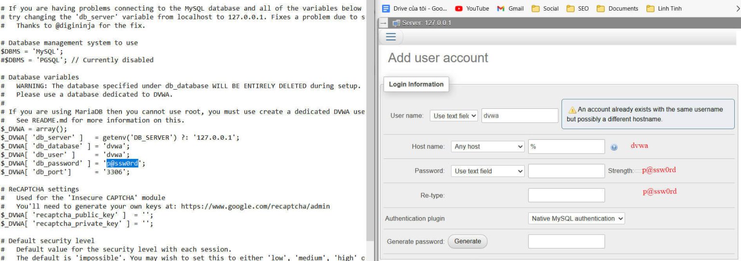This screenshot has width=741, height=261.
Task: Expand the User name type dropdown
Action: (x=453, y=116)
